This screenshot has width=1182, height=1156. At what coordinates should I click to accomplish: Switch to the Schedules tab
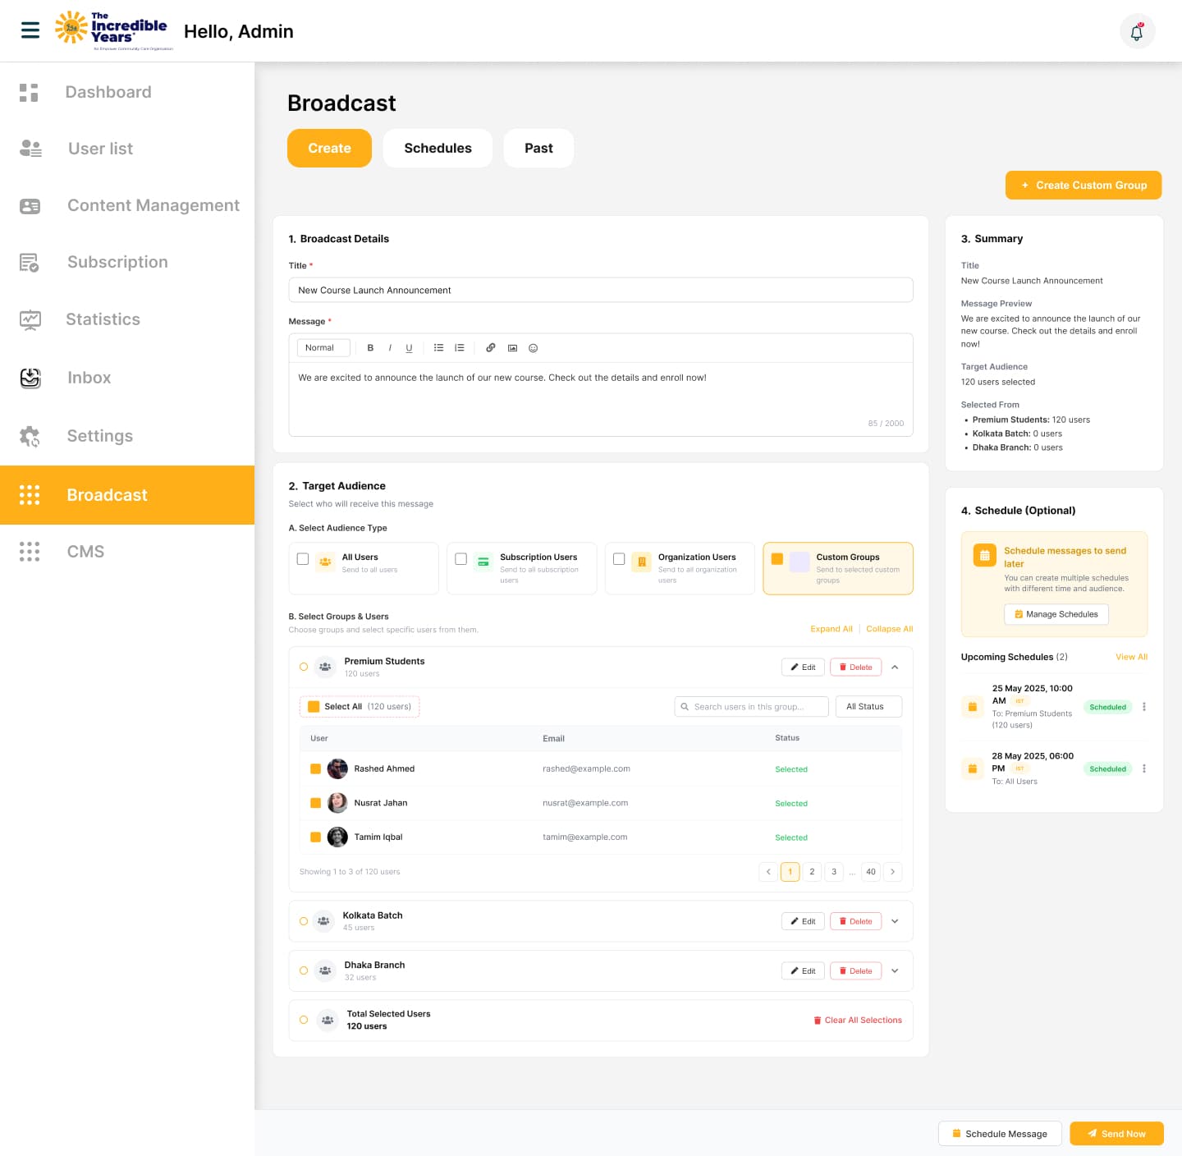(438, 149)
